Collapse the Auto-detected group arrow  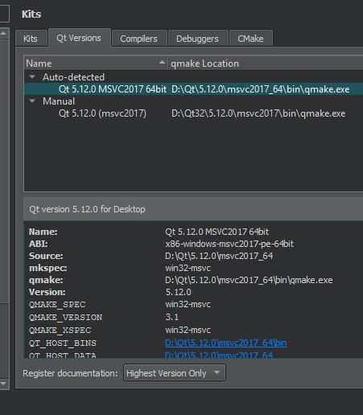[x=32, y=77]
